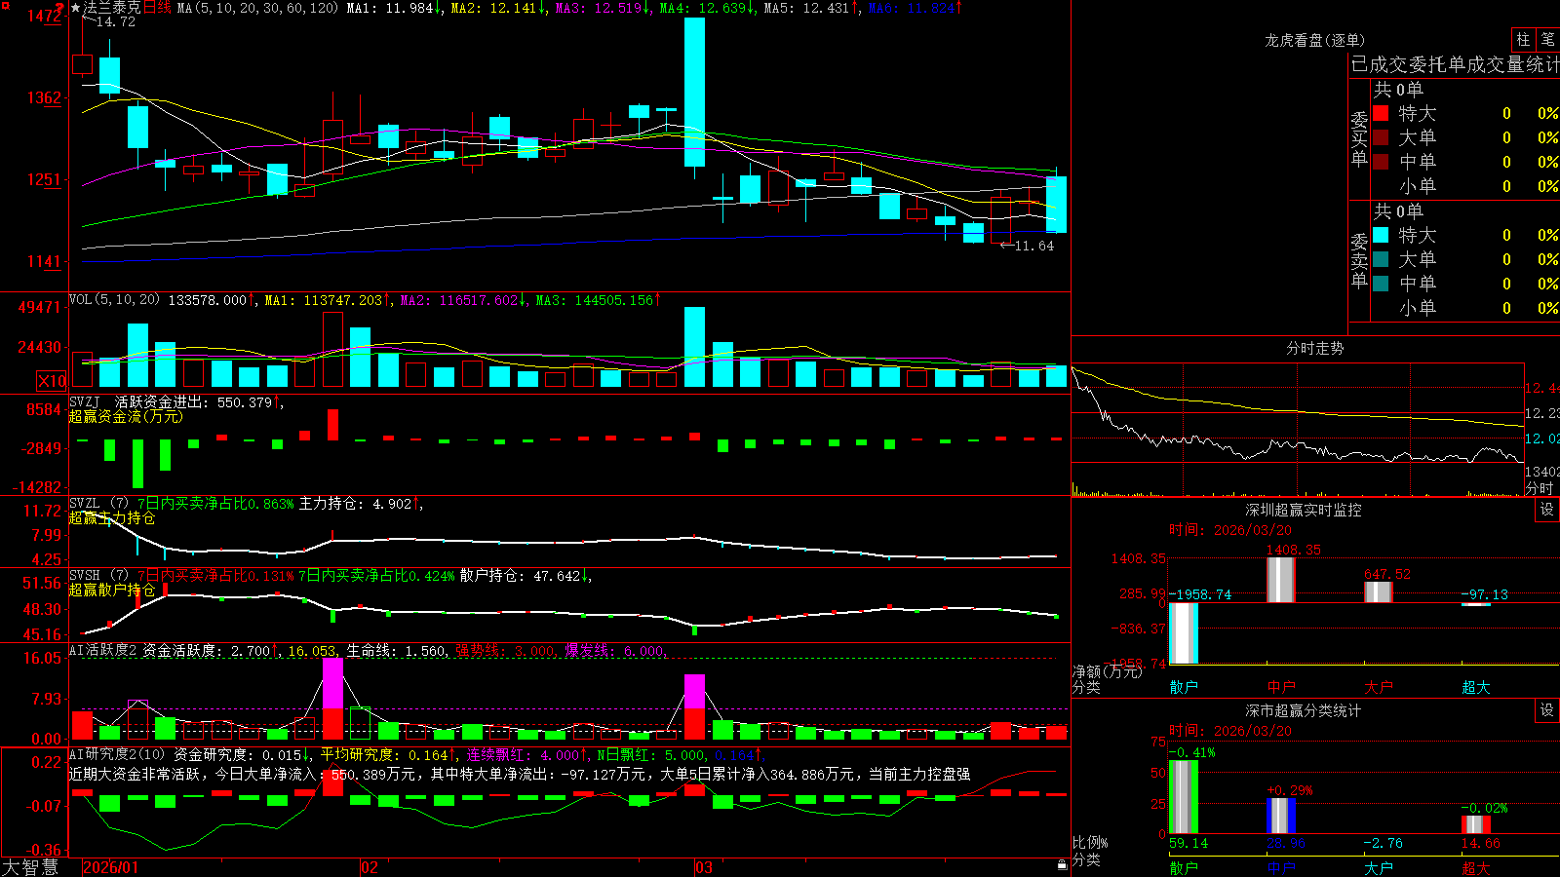
Task: Click the 日线 period label to change timeframe
Action: click(157, 8)
